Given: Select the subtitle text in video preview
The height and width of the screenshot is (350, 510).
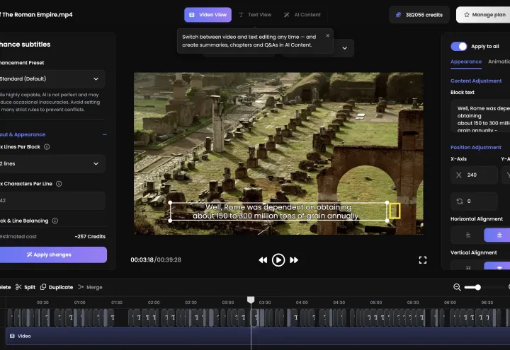Looking at the screenshot, I should [278, 211].
